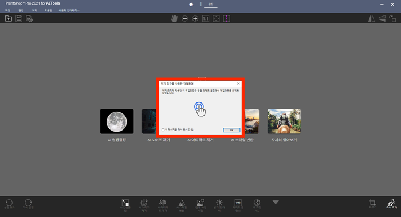Open a new image with the folder icon
This screenshot has height=217, width=401.
[9, 19]
